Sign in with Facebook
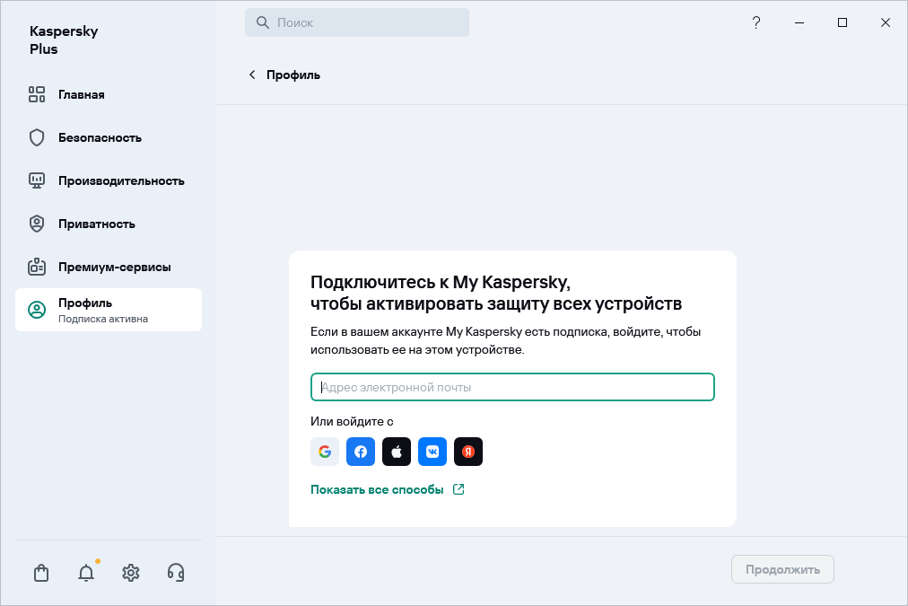 pos(360,452)
